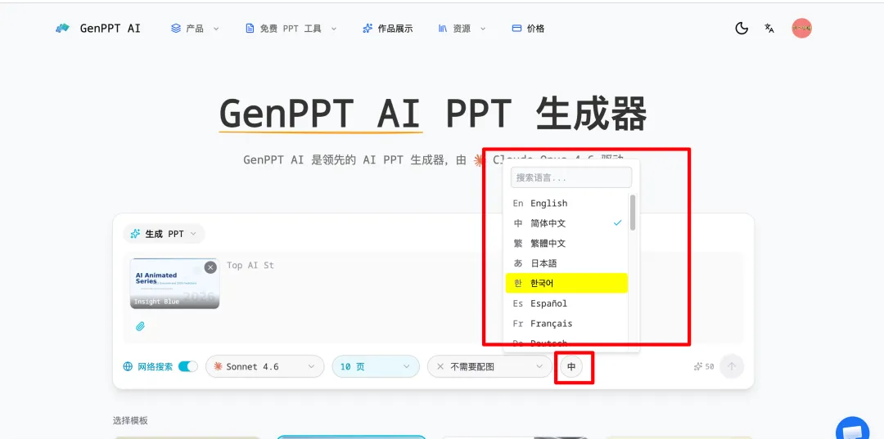This screenshot has height=439, width=884.
Task: Click the 选择模板 label
Action: [130, 420]
